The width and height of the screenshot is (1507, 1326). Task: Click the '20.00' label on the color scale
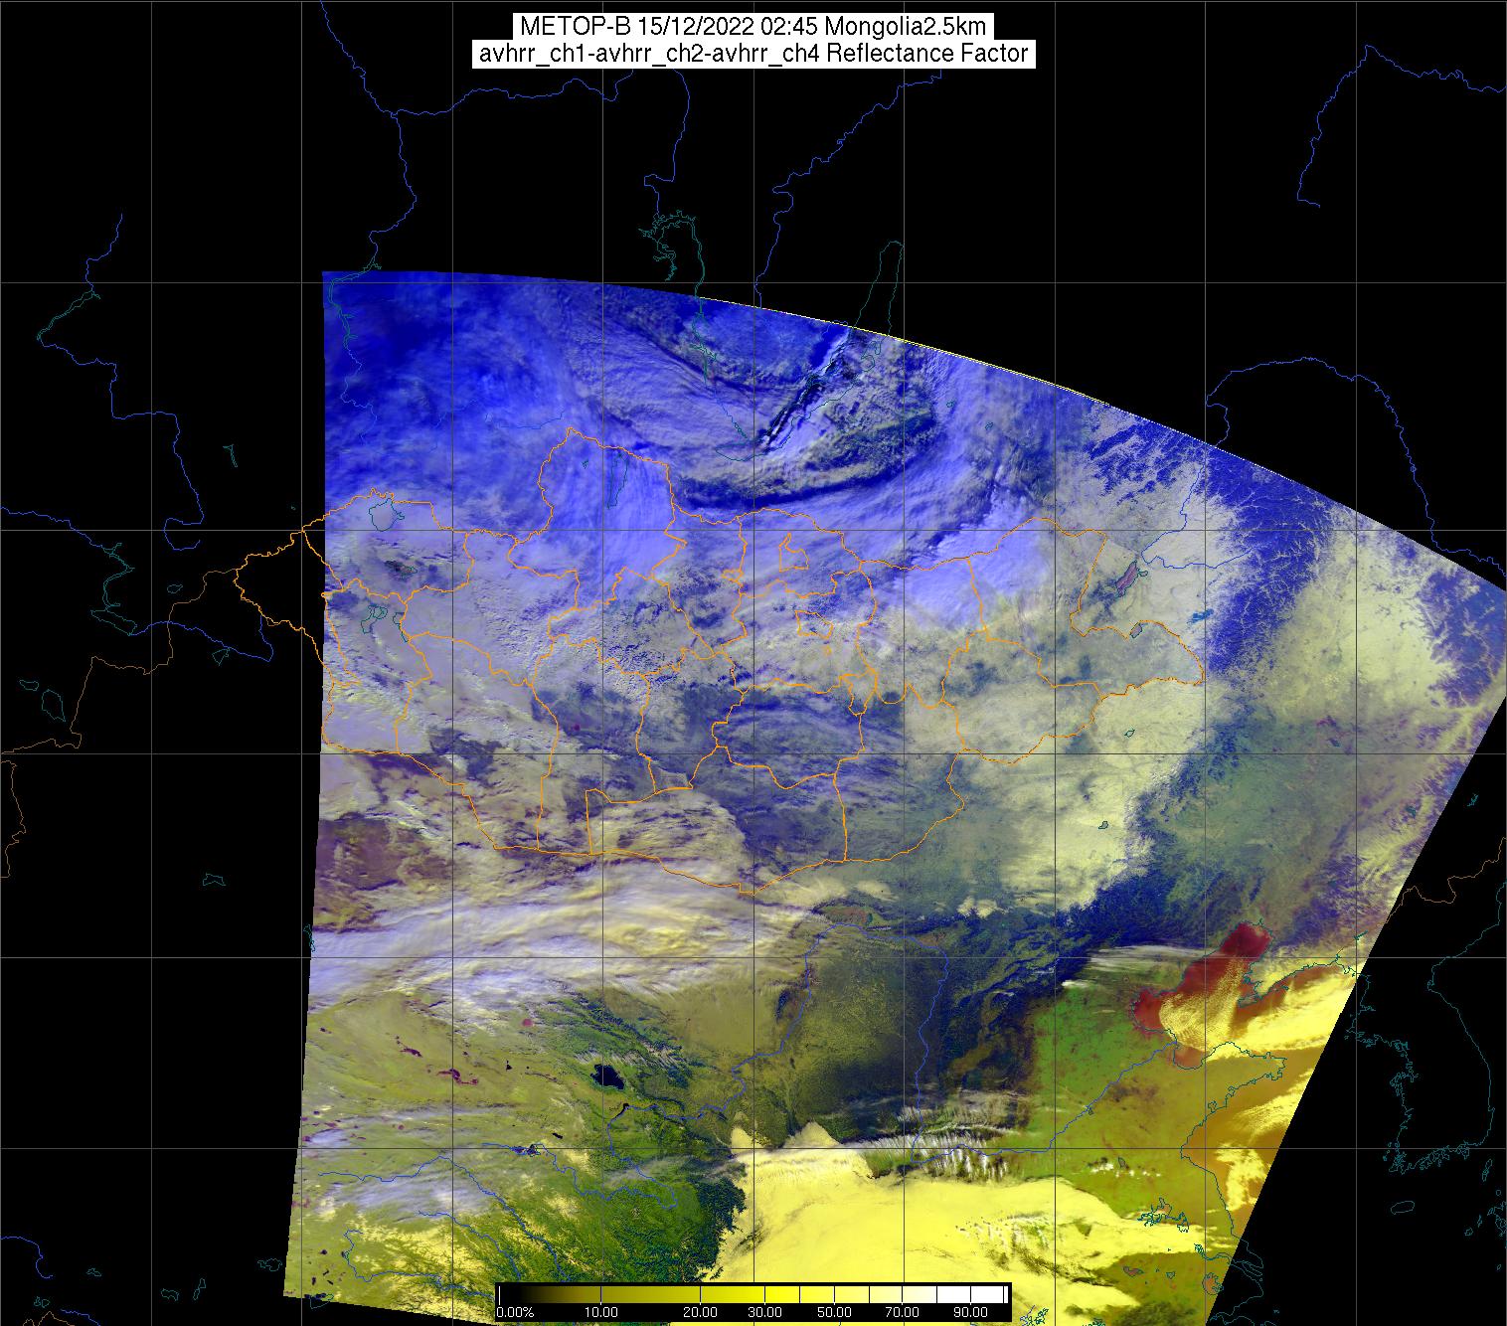coord(702,1313)
